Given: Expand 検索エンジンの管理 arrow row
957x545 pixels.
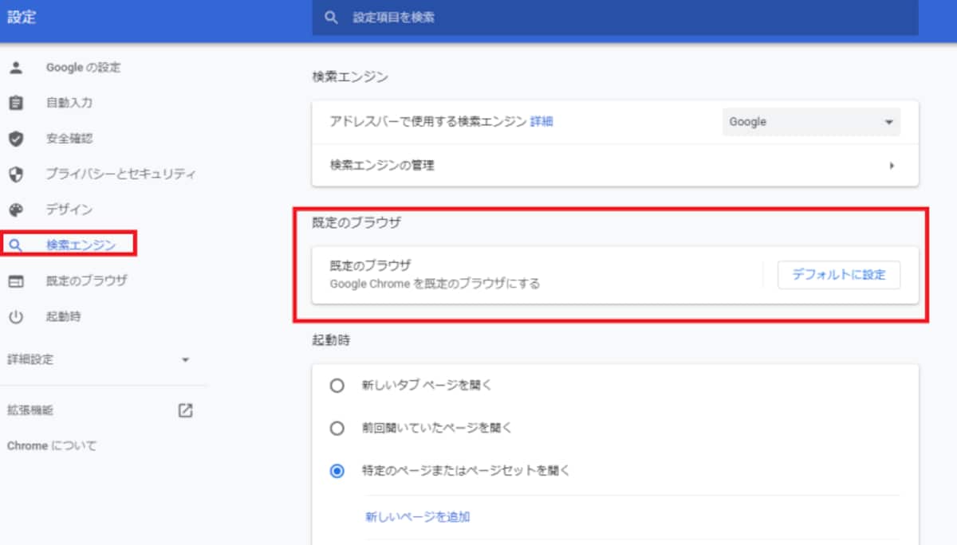Looking at the screenshot, I should click(615, 166).
